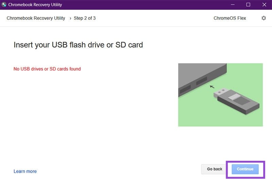Select the Chromebook Recovery Utility breadcrumb
The width and height of the screenshot is (272, 187).
point(36,18)
